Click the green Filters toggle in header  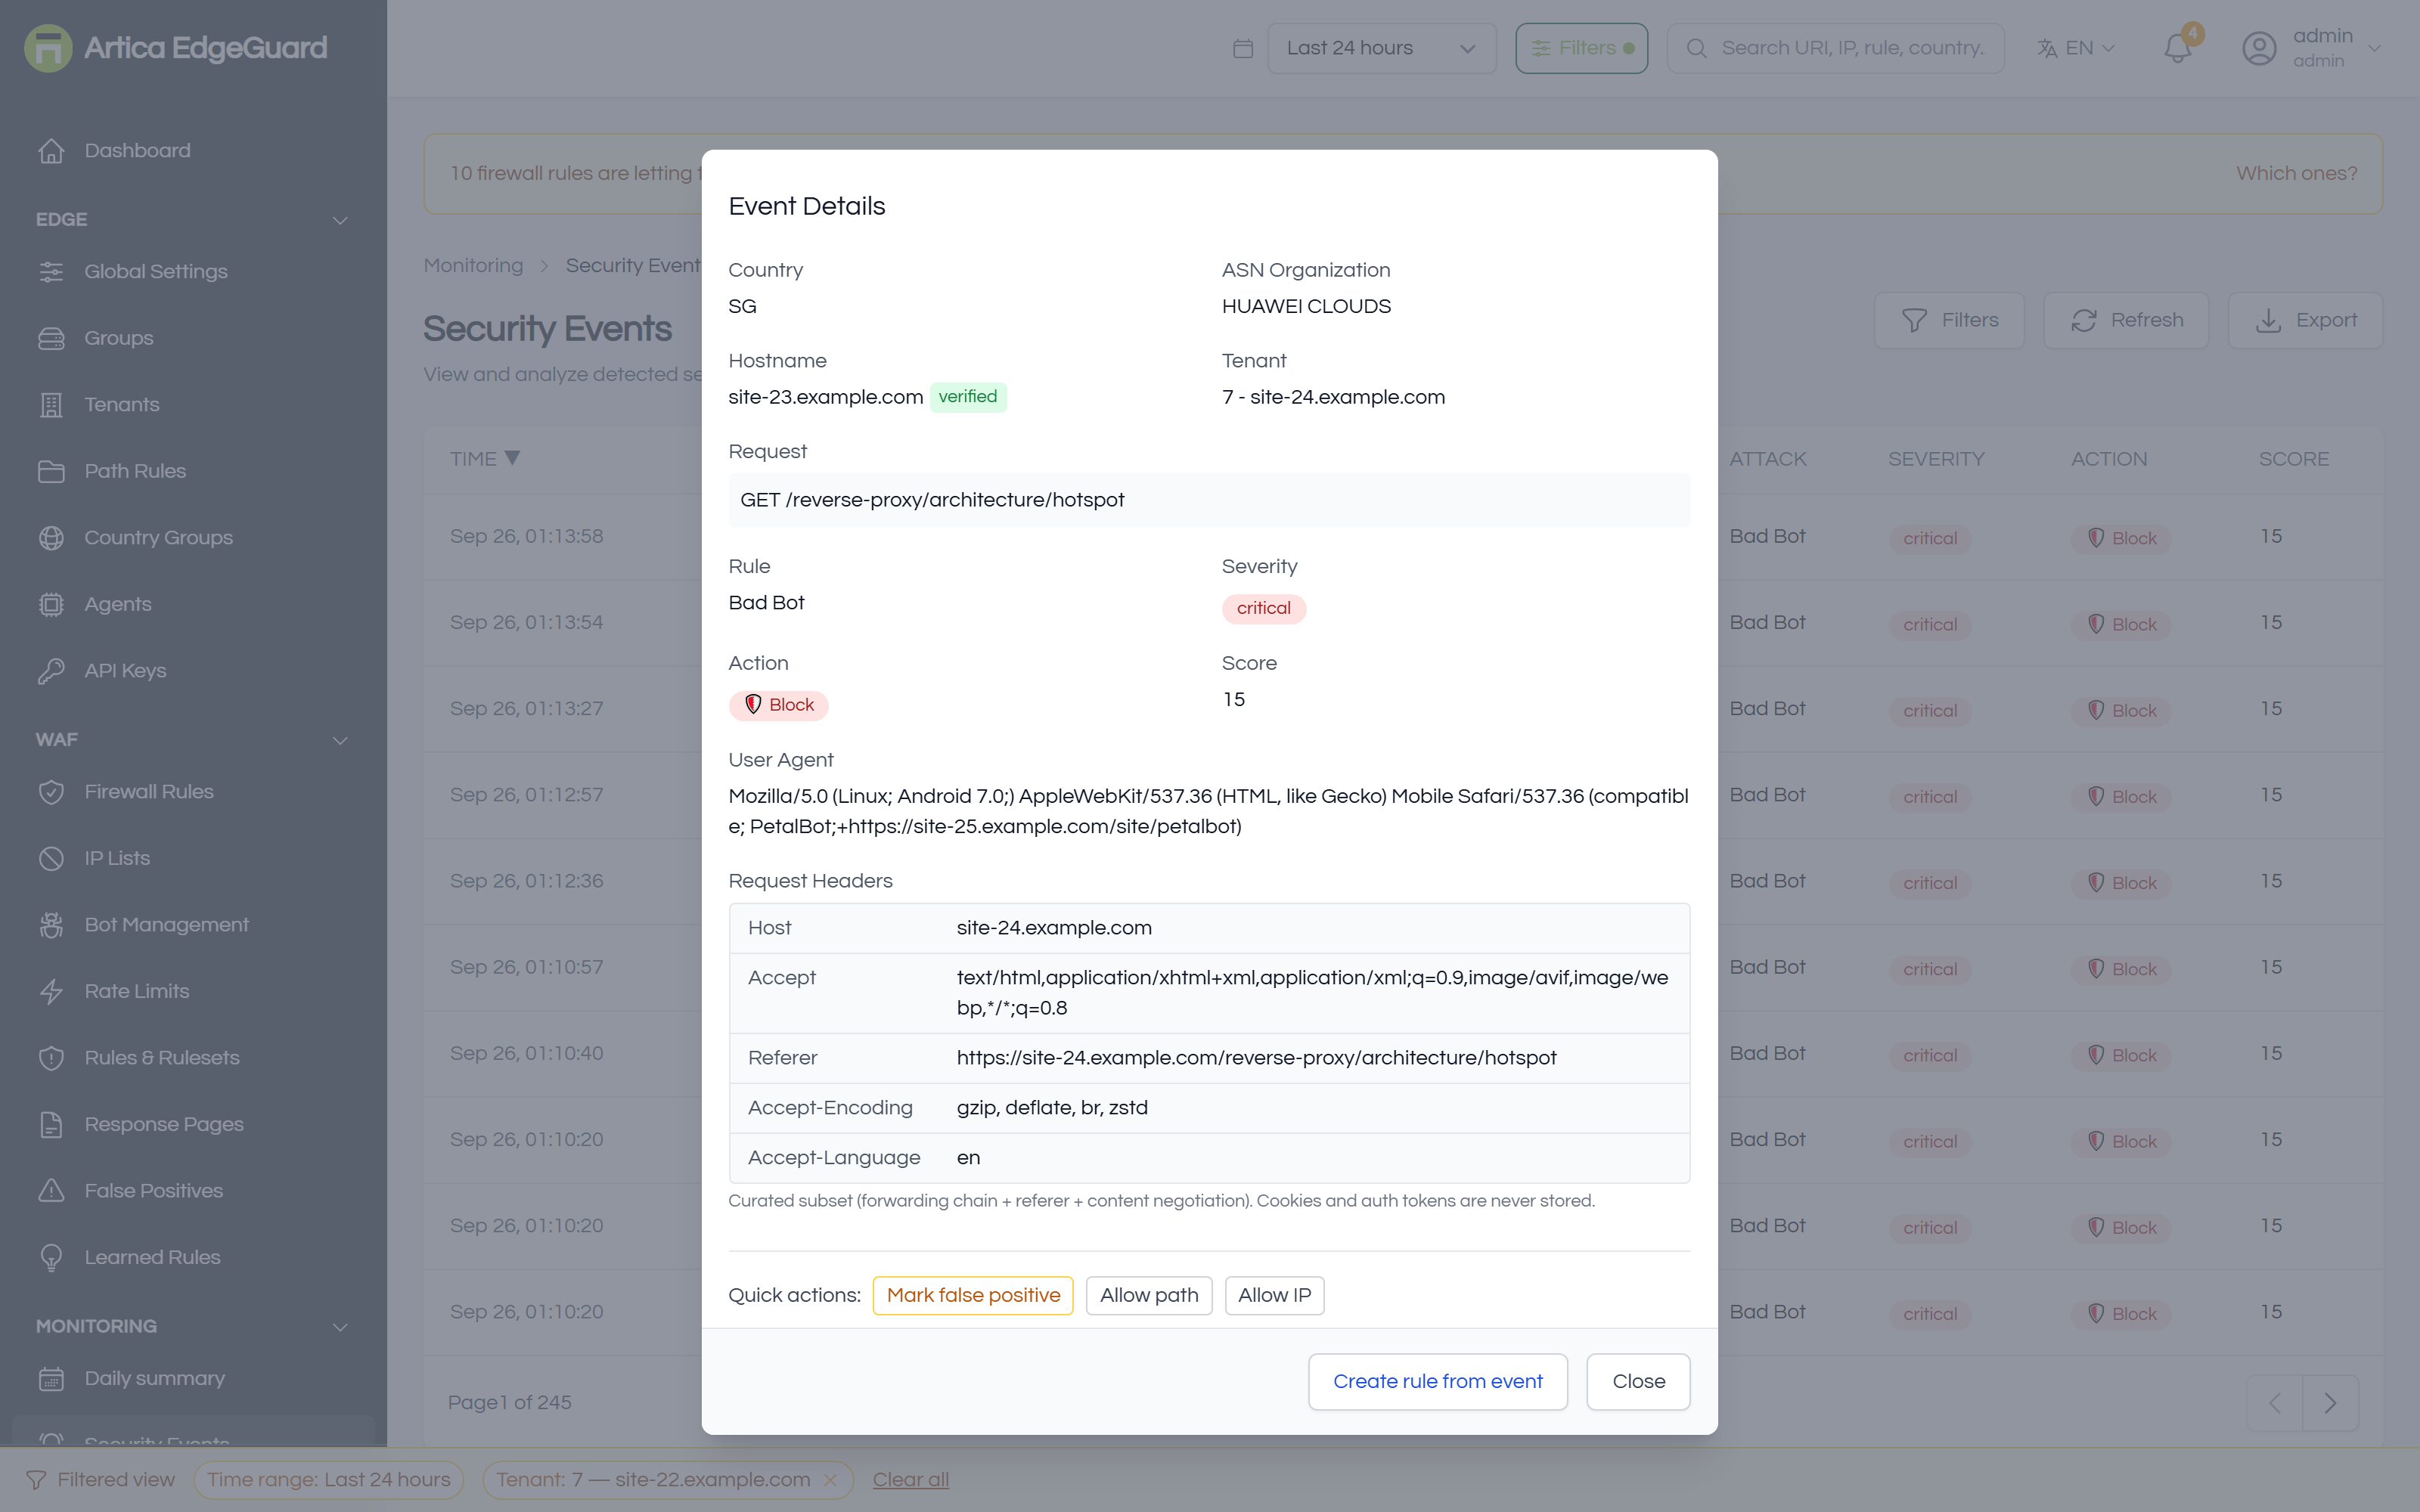click(1581, 48)
